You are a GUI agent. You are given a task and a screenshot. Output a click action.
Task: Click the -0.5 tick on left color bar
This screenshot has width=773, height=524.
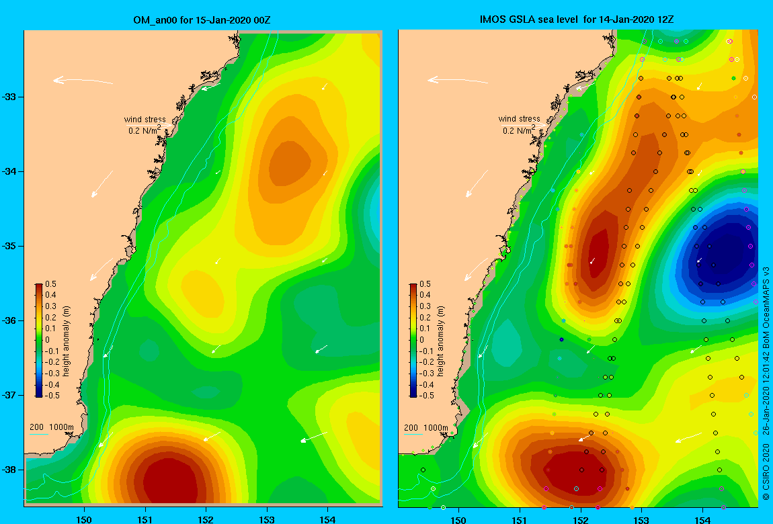(52, 396)
